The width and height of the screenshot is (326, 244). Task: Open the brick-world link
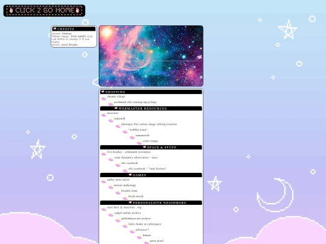(x=136, y=196)
